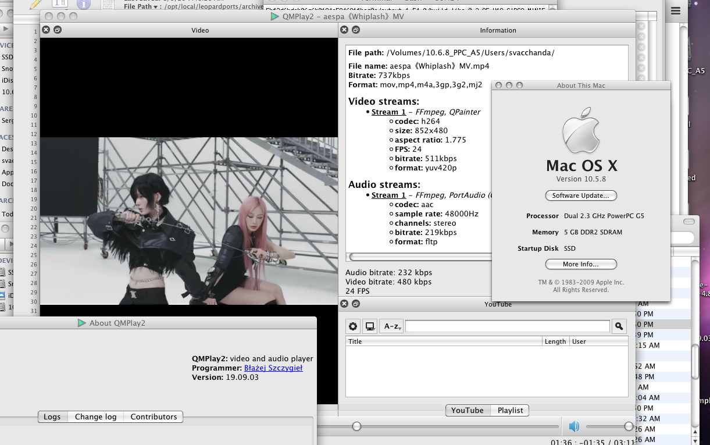Close the QMPlay2 main window
This screenshot has height=445, width=710.
click(x=48, y=16)
